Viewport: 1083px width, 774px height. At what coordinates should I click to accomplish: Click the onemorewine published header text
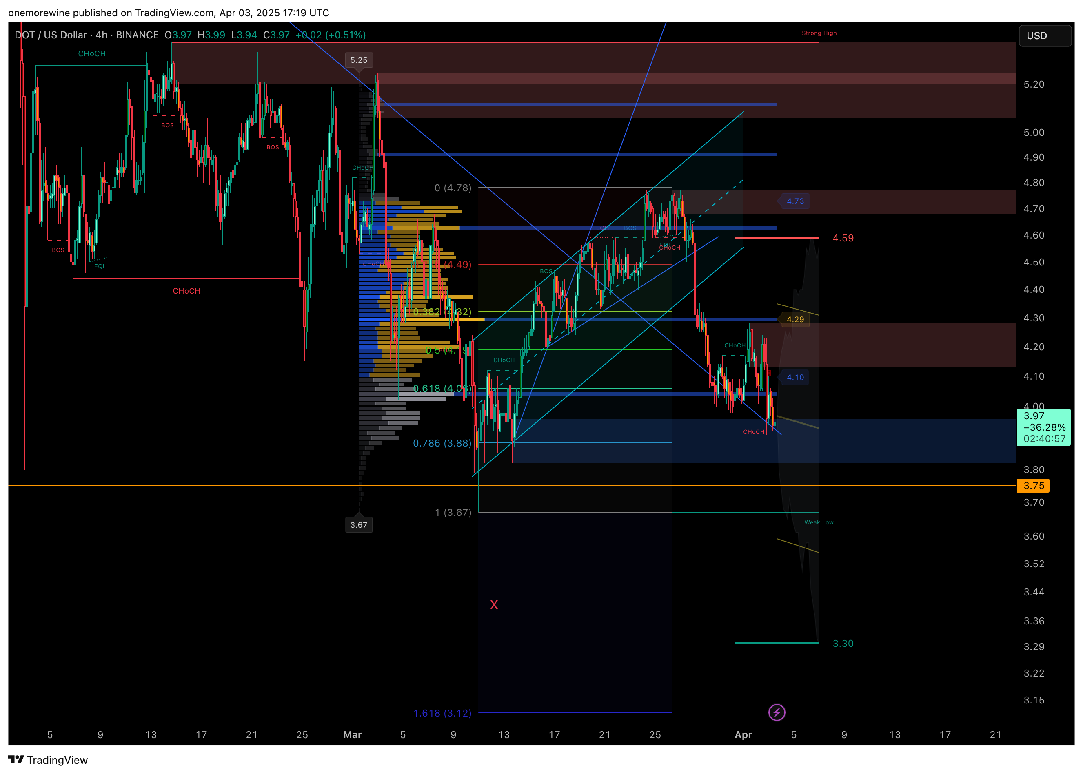[x=169, y=13]
